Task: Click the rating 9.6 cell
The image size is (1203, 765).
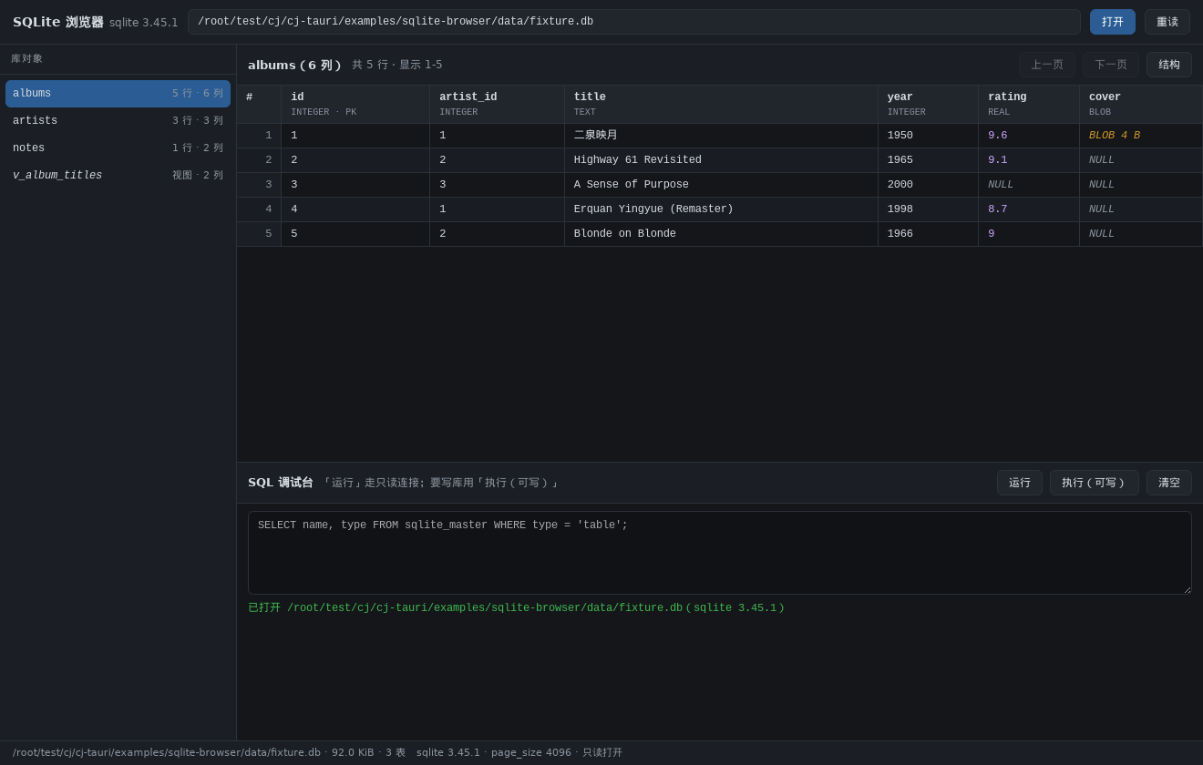Action: tap(1029, 136)
